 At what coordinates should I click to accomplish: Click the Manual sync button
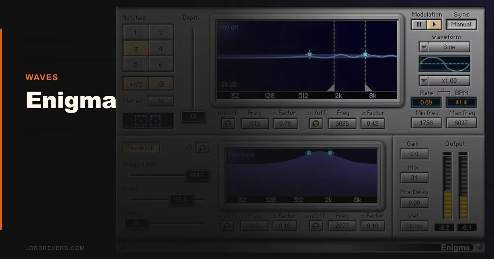click(x=461, y=24)
